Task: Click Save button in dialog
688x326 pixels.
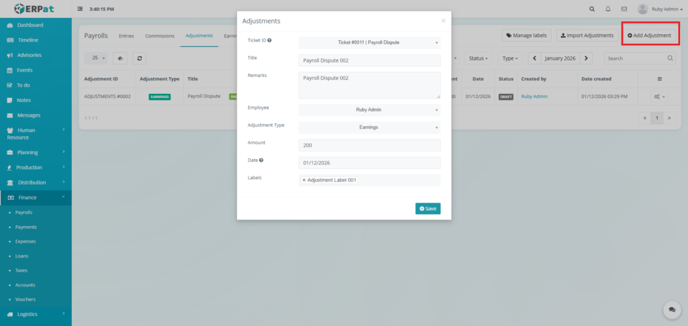Action: [x=428, y=209]
